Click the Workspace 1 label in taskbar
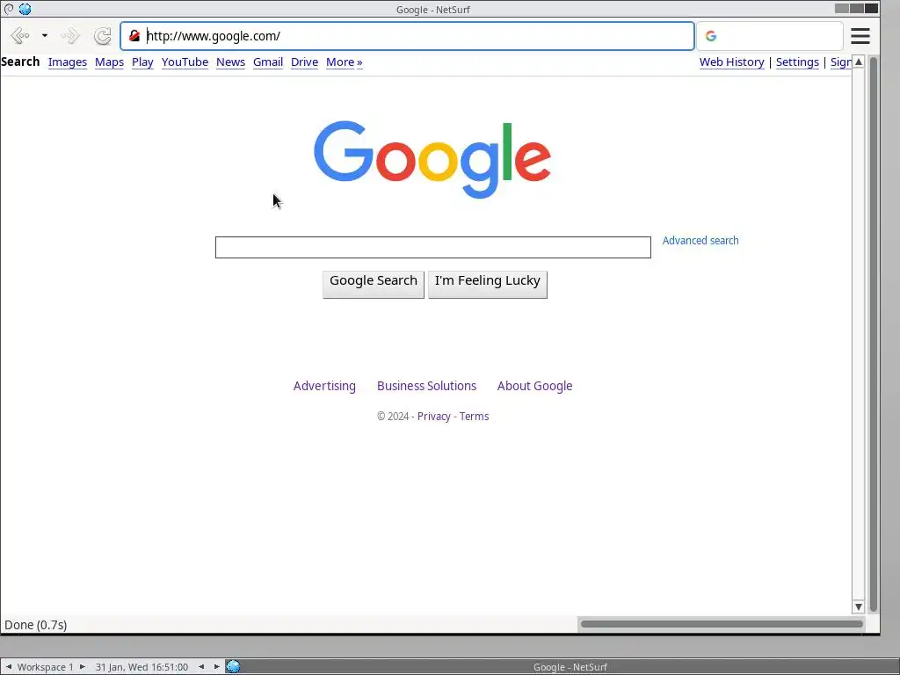 point(46,667)
